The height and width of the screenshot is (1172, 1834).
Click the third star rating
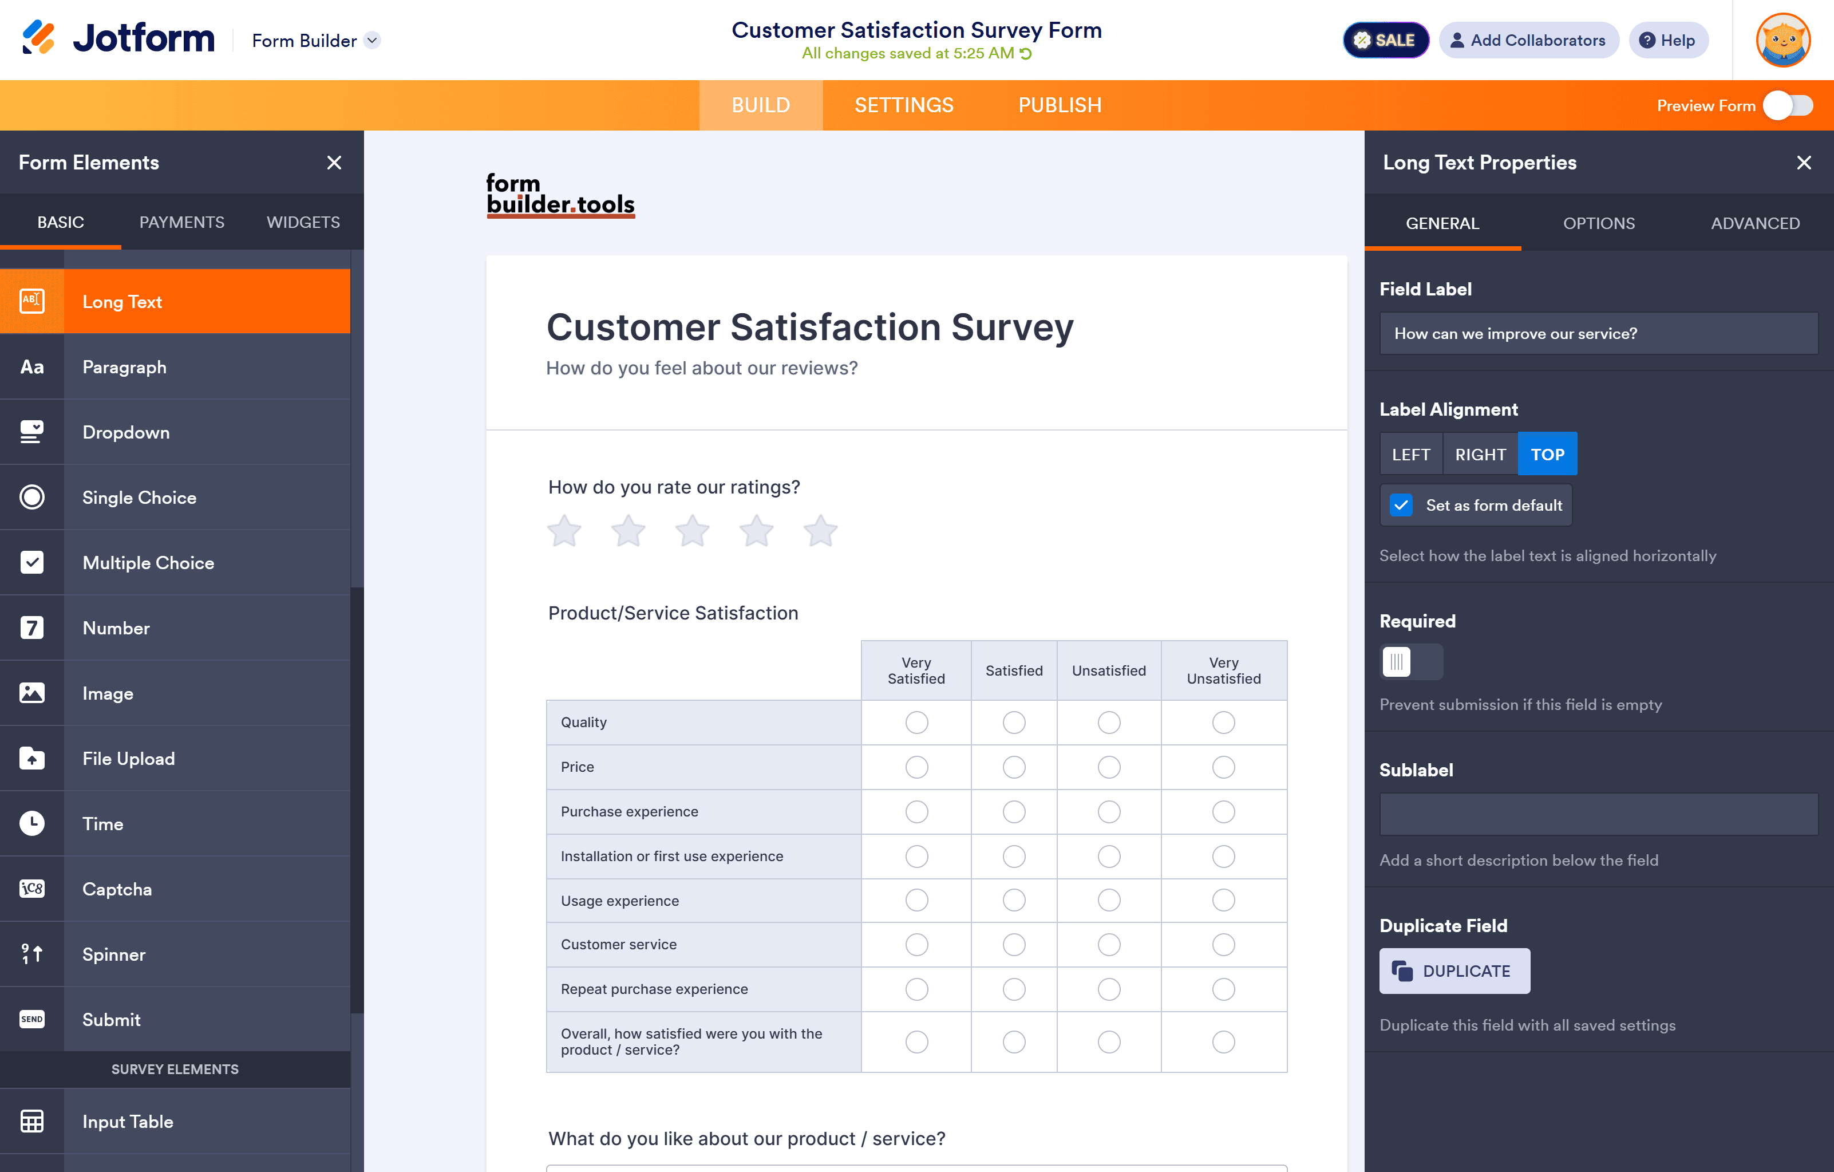pyautogui.click(x=691, y=530)
